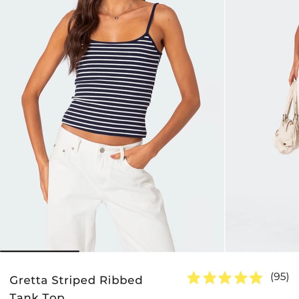Screen dimensions: 299x299
Task: Click the fourth yellow rating star
Action: pyautogui.click(x=241, y=278)
